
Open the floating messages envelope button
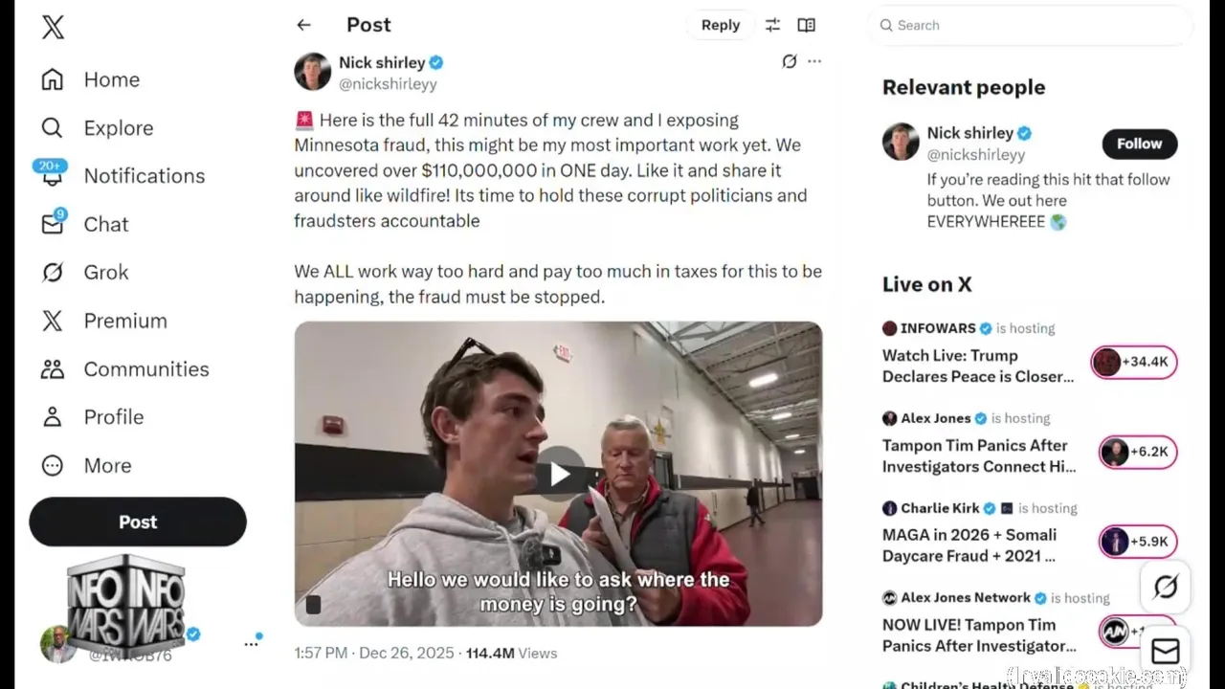(x=1165, y=652)
